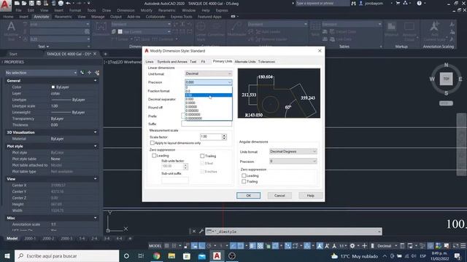Click the TOP face of ViewCube
467x262 pixels.
[x=446, y=79]
